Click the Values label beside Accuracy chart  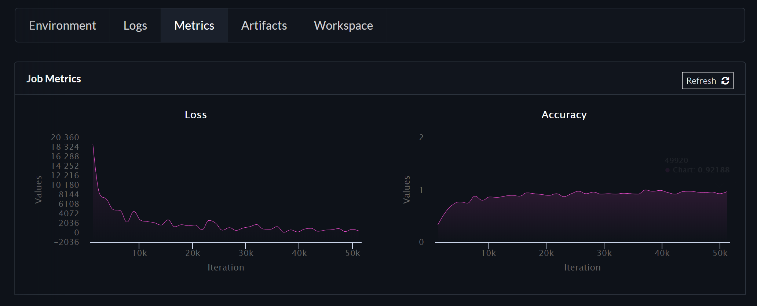406,190
